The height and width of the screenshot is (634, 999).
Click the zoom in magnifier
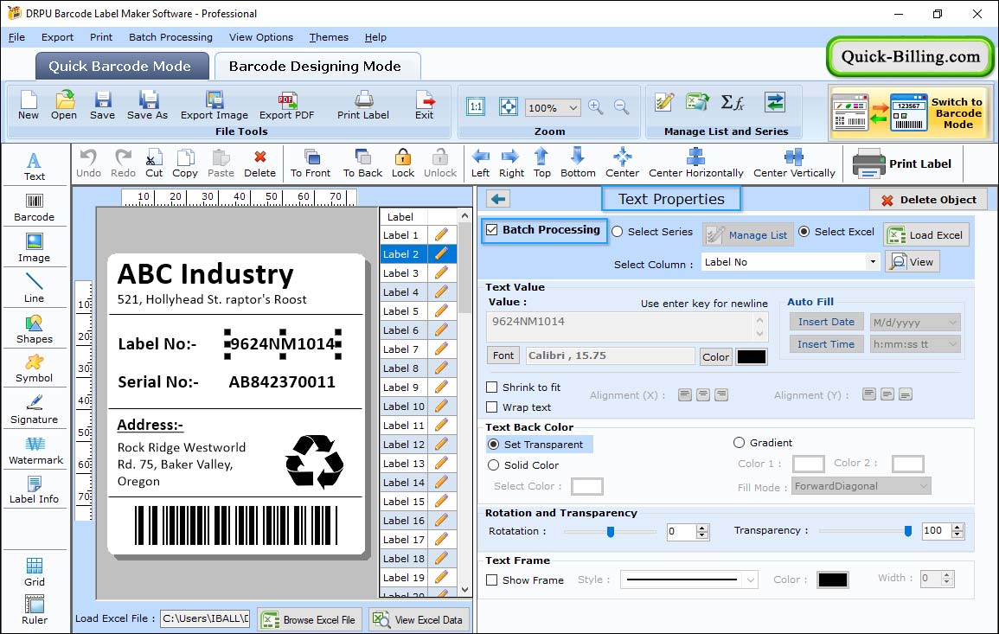coord(596,107)
